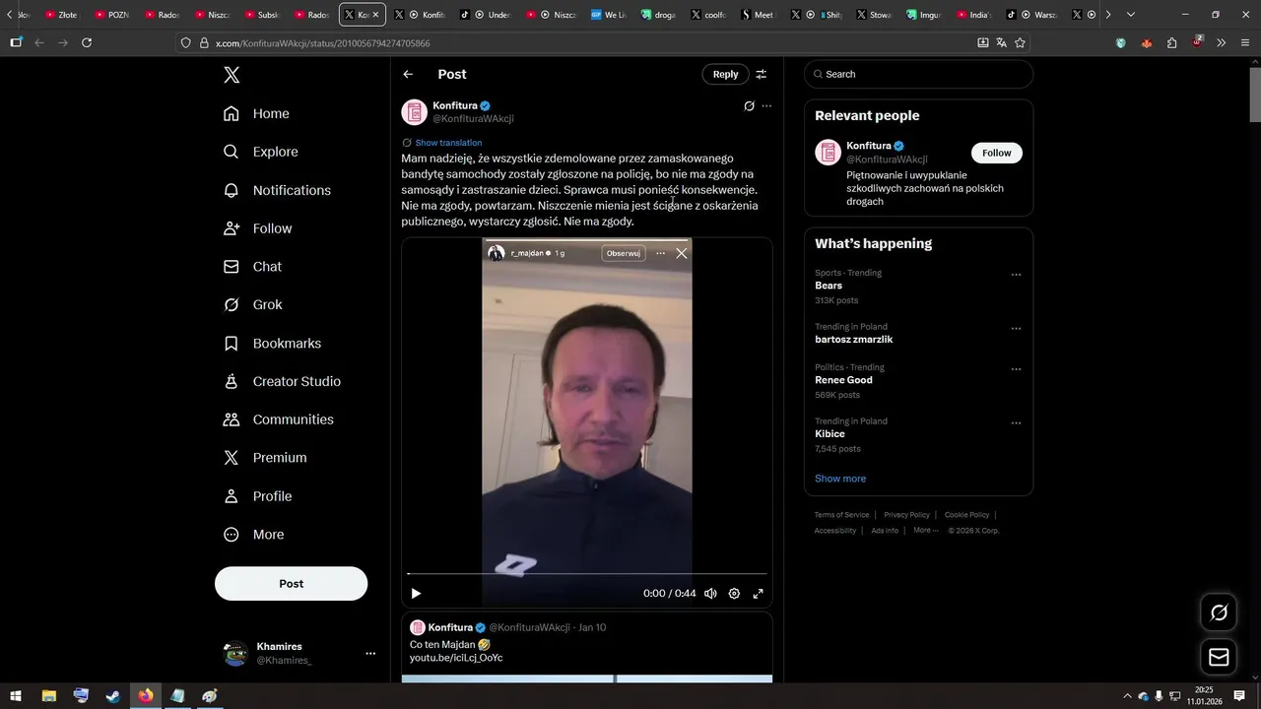
Task: Open floating messages envelope button
Action: [x=1219, y=657]
